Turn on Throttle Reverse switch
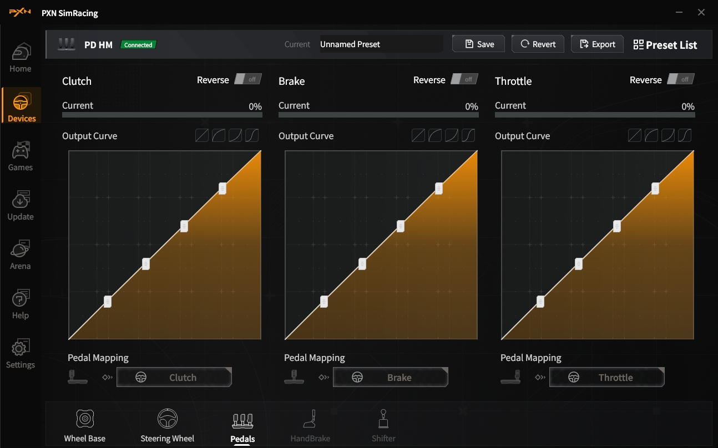This screenshot has height=448, width=718. coord(680,79)
